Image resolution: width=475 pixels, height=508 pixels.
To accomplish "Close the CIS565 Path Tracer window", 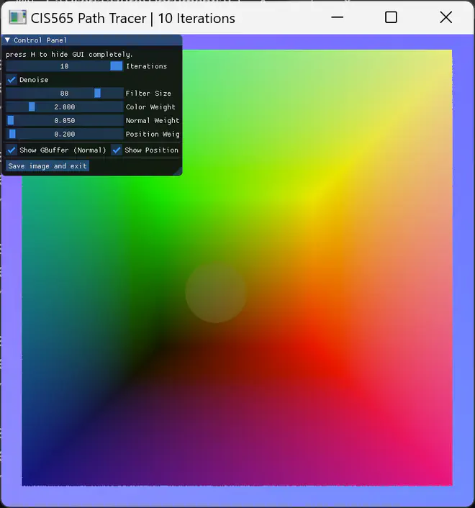I will click(x=445, y=18).
